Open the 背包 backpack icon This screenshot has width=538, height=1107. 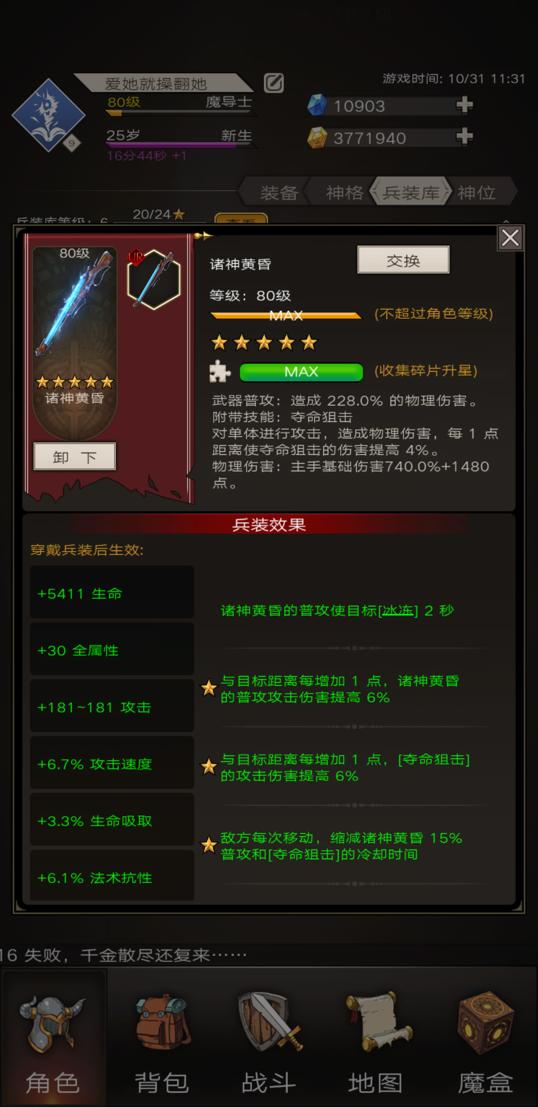pyautogui.click(x=162, y=1023)
